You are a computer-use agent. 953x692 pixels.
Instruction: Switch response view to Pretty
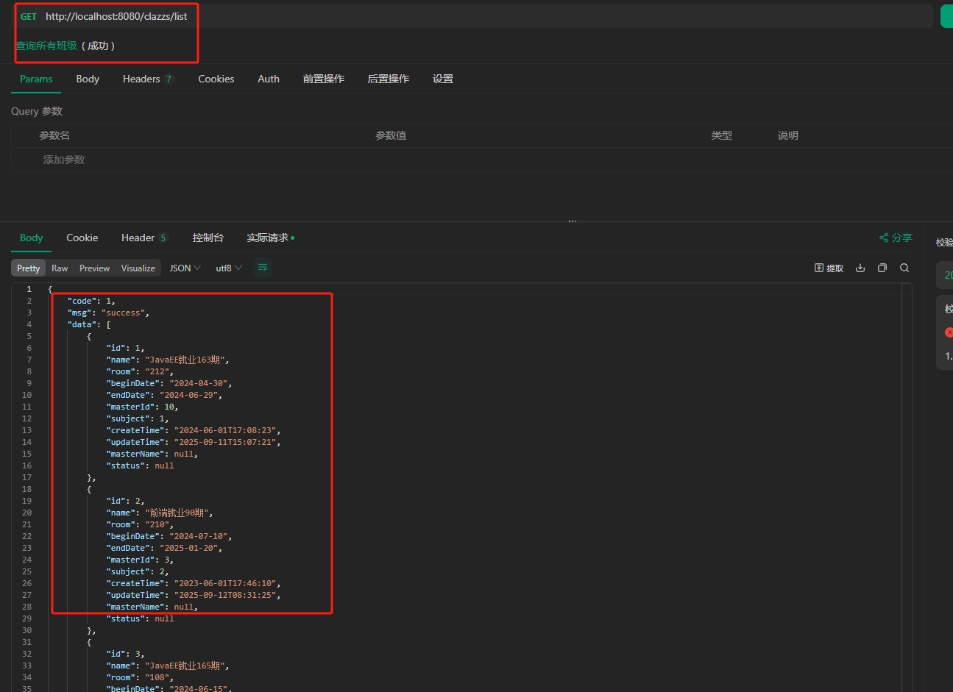pos(28,268)
